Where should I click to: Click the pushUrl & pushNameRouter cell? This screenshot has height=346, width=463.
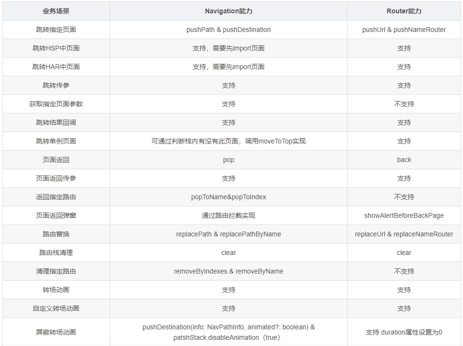404,30
